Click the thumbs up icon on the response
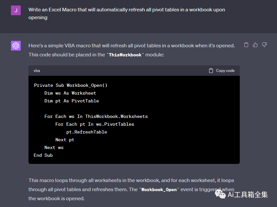The width and height of the screenshot is (277, 207). [255, 45]
